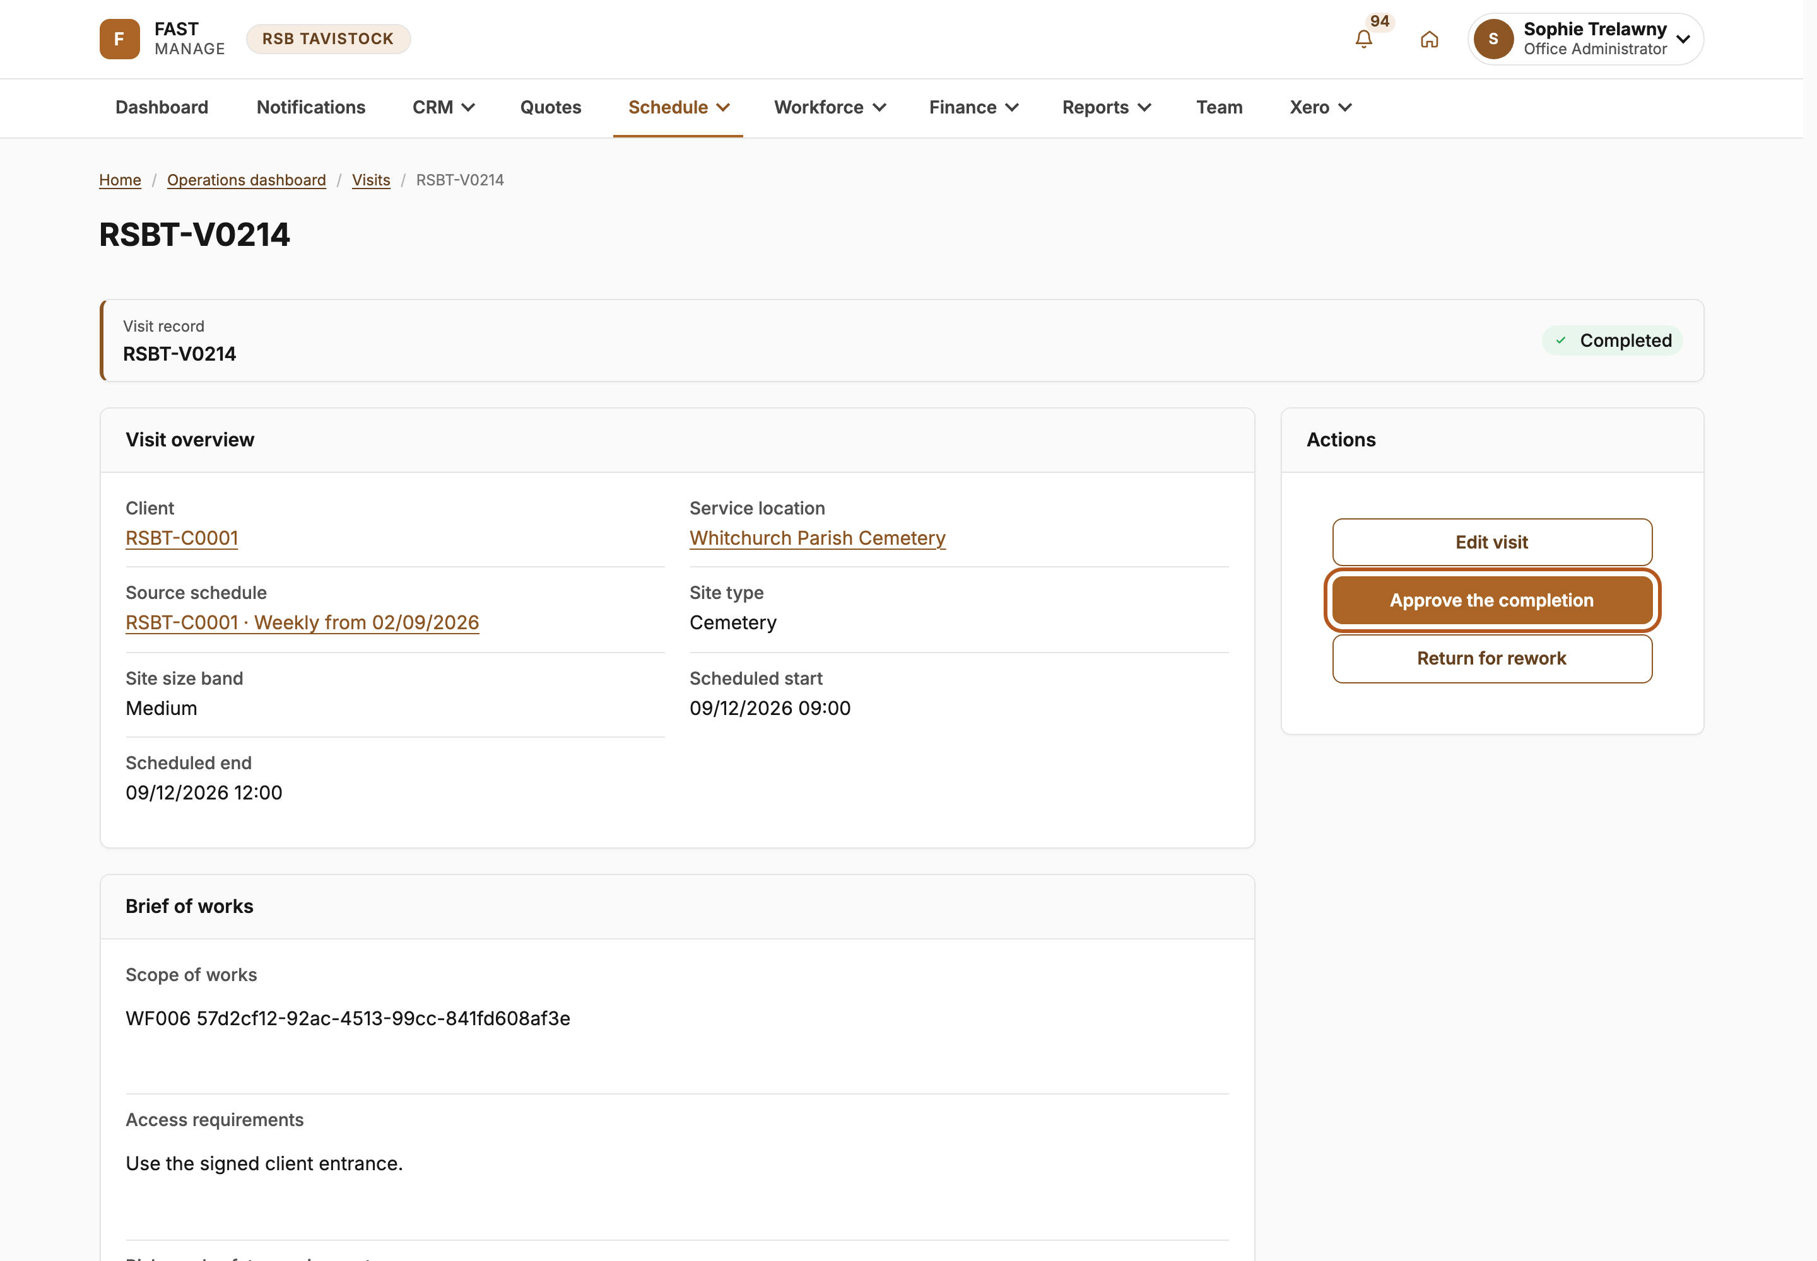1817x1261 pixels.
Task: Click the Sophie Trelawny avatar circle
Action: click(x=1493, y=38)
